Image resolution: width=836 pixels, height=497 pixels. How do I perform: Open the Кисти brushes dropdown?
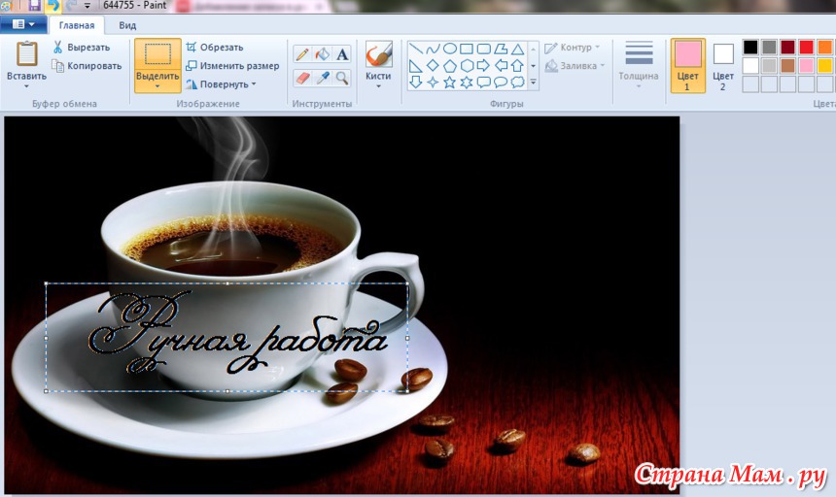pyautogui.click(x=378, y=86)
